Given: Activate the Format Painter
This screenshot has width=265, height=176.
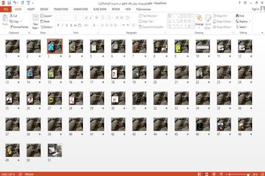Looking at the screenshot, I should [x=19, y=27].
